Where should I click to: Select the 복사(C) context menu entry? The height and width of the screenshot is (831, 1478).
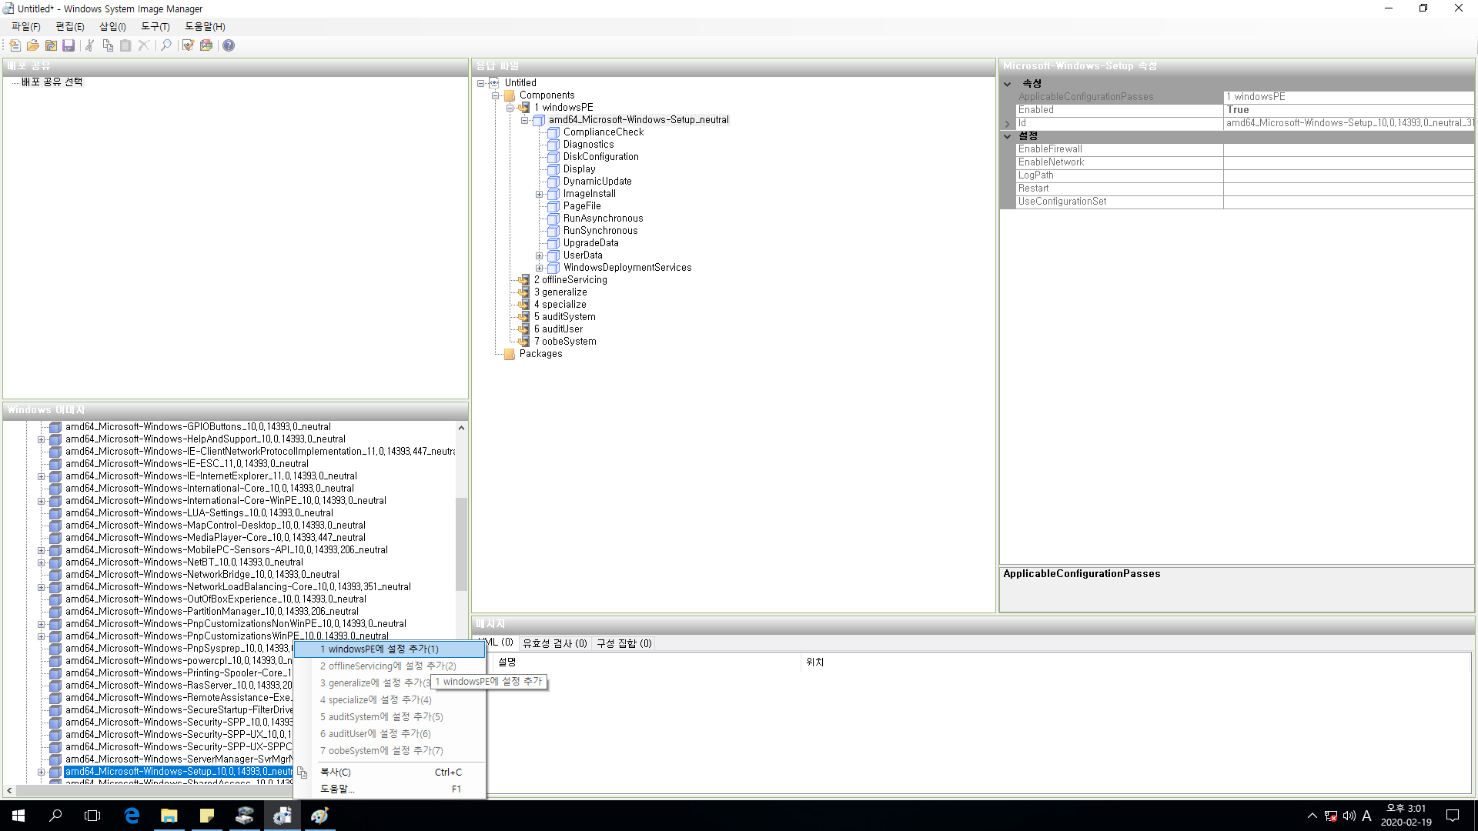[336, 772]
